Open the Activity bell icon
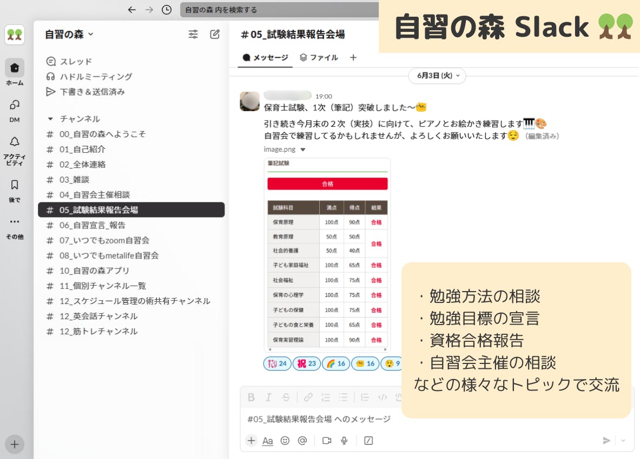The height and width of the screenshot is (459, 640). click(15, 141)
